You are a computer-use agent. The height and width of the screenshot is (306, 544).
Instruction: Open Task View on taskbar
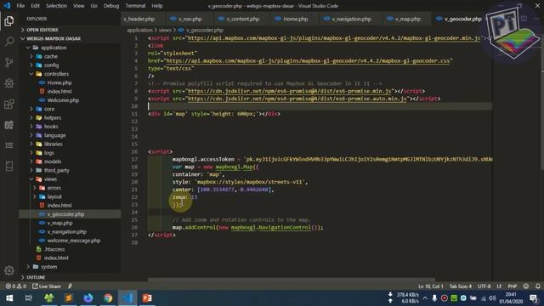(x=29, y=298)
